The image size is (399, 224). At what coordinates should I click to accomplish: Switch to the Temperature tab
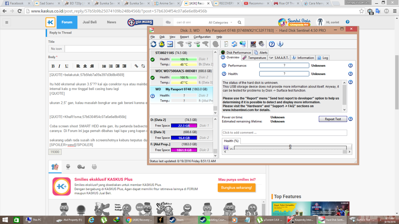coord(254,58)
